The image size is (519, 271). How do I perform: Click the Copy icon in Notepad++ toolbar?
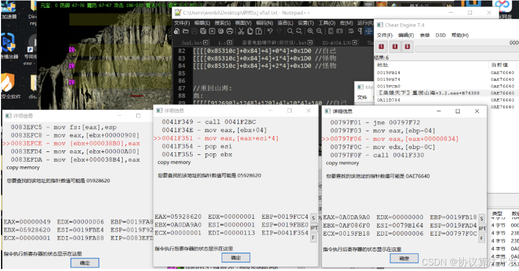[250, 31]
